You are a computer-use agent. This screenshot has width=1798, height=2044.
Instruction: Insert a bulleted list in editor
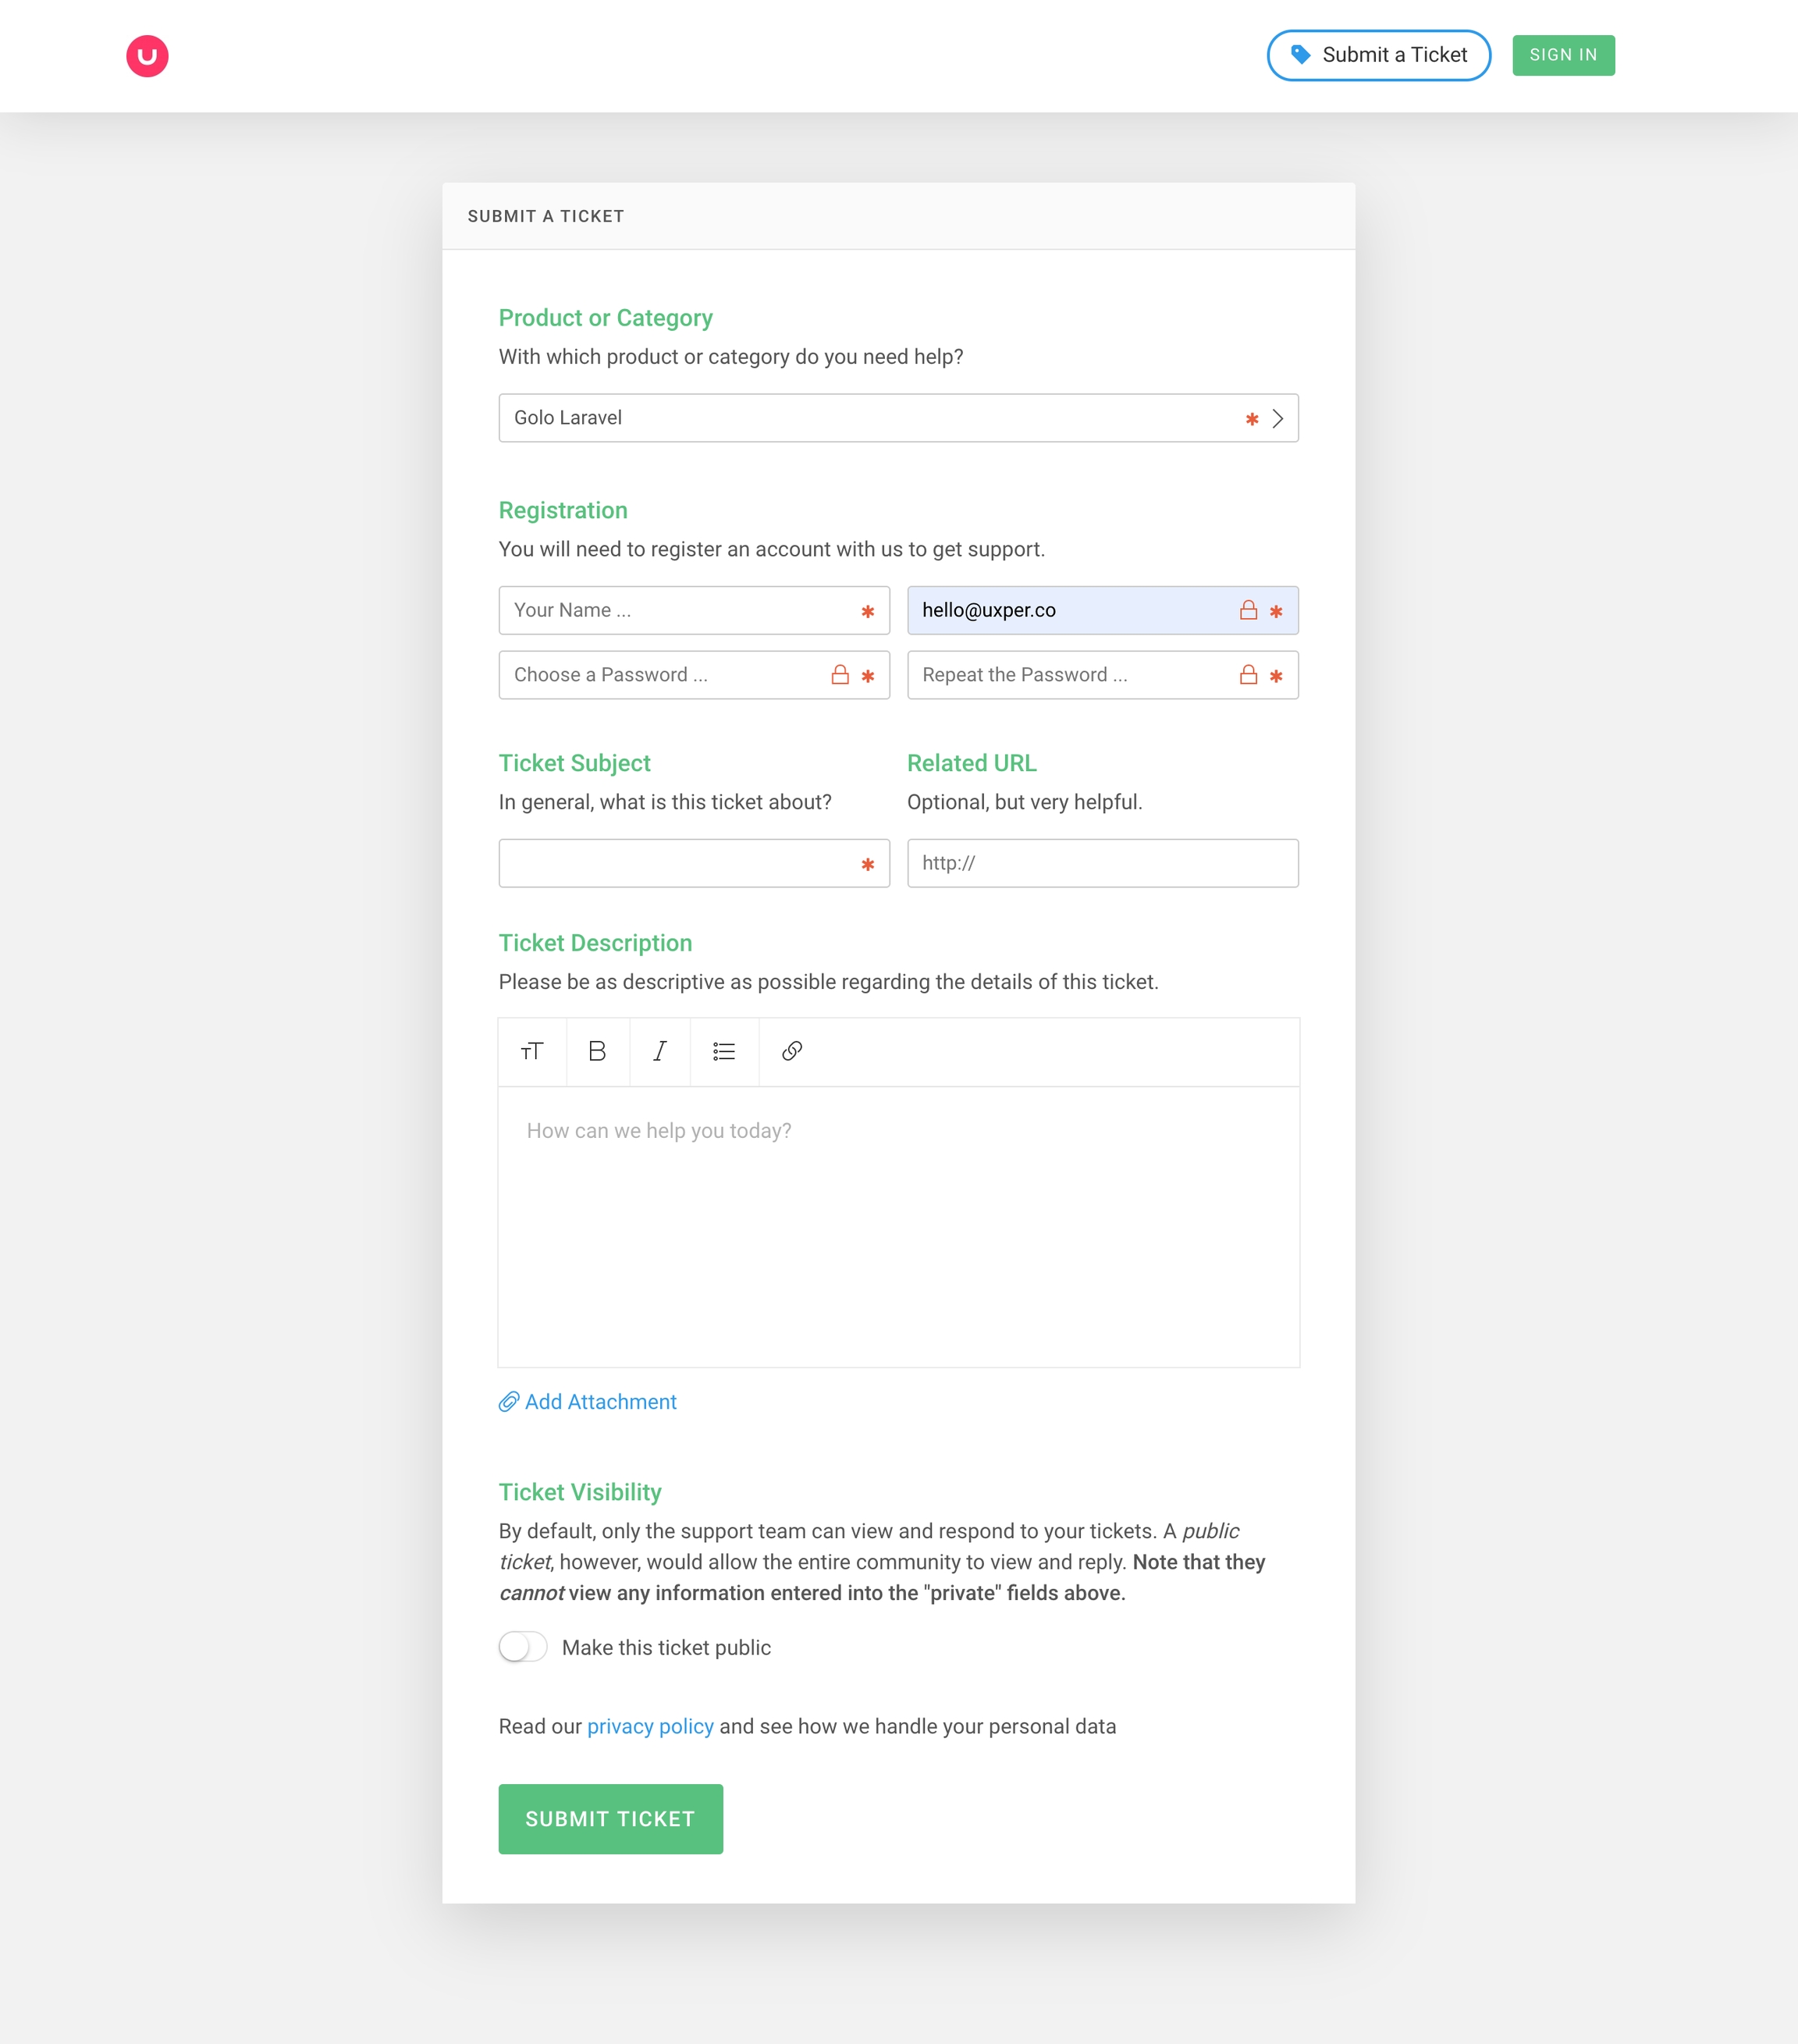(724, 1051)
